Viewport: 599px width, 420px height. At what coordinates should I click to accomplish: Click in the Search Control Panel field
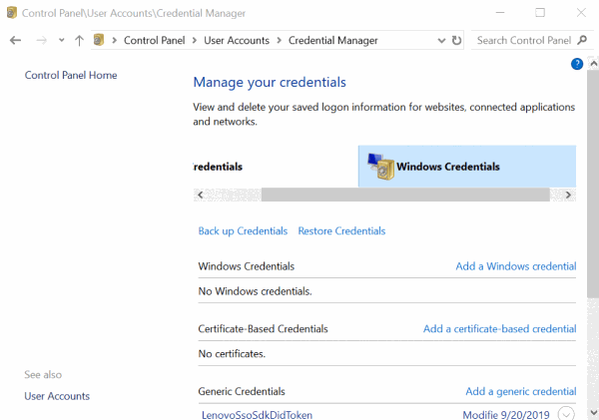[x=521, y=41]
